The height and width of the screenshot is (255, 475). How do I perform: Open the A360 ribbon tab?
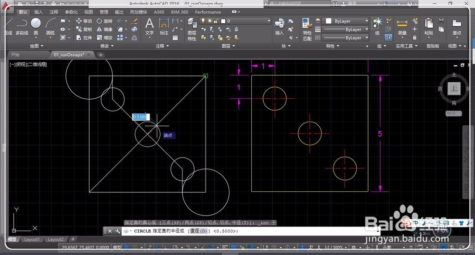tap(159, 12)
